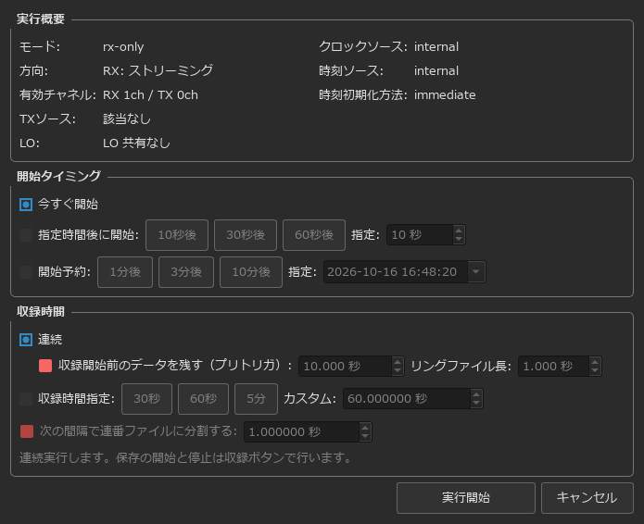The height and width of the screenshot is (524, 644).
Task: Click the 60秒 recording duration button
Action: [203, 399]
